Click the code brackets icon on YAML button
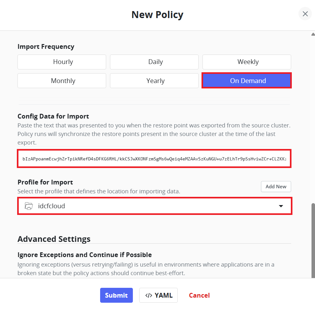 (149, 295)
